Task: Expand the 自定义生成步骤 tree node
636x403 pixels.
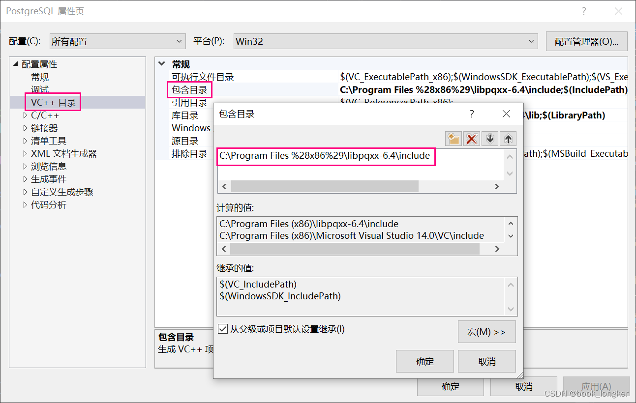Action: (26, 192)
